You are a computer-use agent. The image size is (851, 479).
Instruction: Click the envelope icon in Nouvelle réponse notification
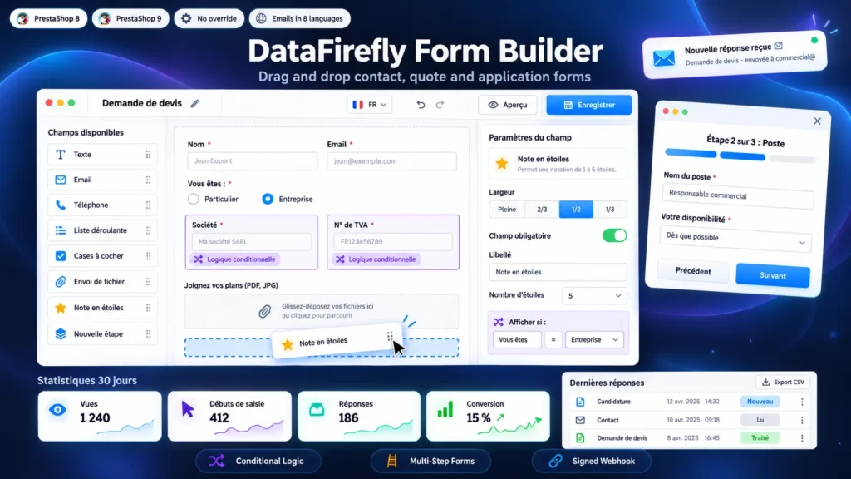point(664,57)
